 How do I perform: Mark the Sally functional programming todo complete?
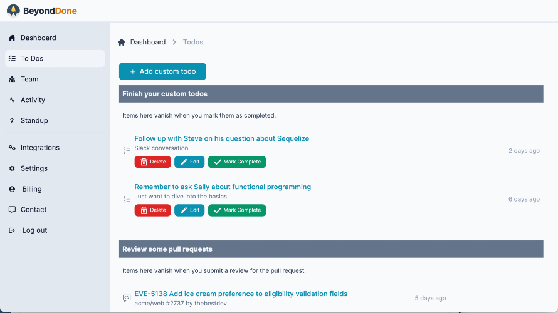237,210
